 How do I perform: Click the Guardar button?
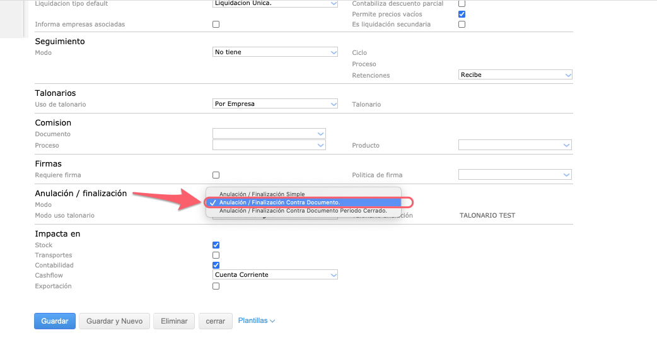pyautogui.click(x=55, y=321)
